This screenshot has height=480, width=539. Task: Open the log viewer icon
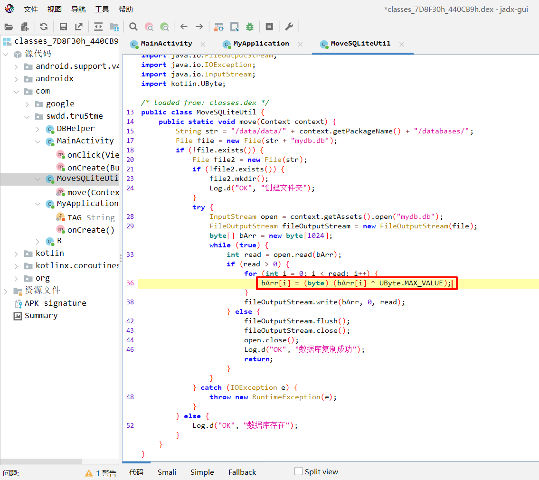(269, 27)
